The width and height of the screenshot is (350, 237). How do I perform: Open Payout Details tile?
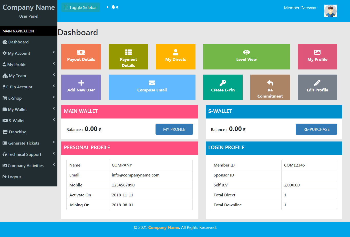pos(81,56)
